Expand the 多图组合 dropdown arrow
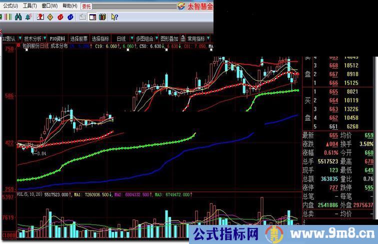Viewport: 378px width, 244px height. point(156,38)
